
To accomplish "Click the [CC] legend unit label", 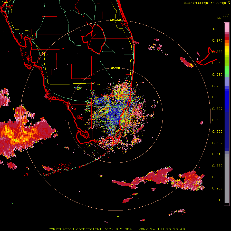I will point(219,18).
